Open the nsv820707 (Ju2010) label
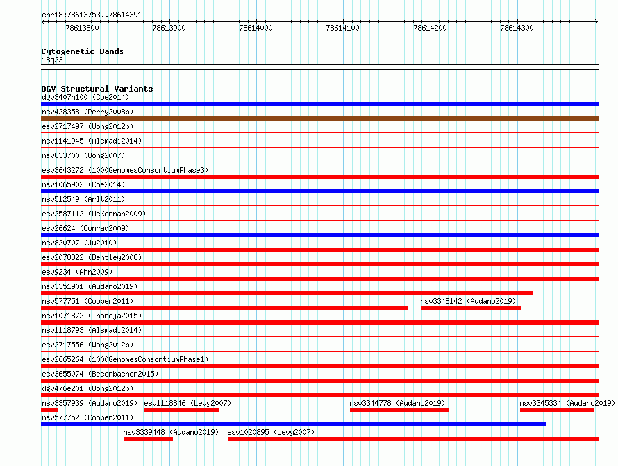 79,243
